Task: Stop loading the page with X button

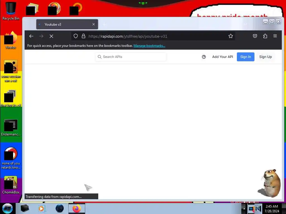Action: point(51,36)
